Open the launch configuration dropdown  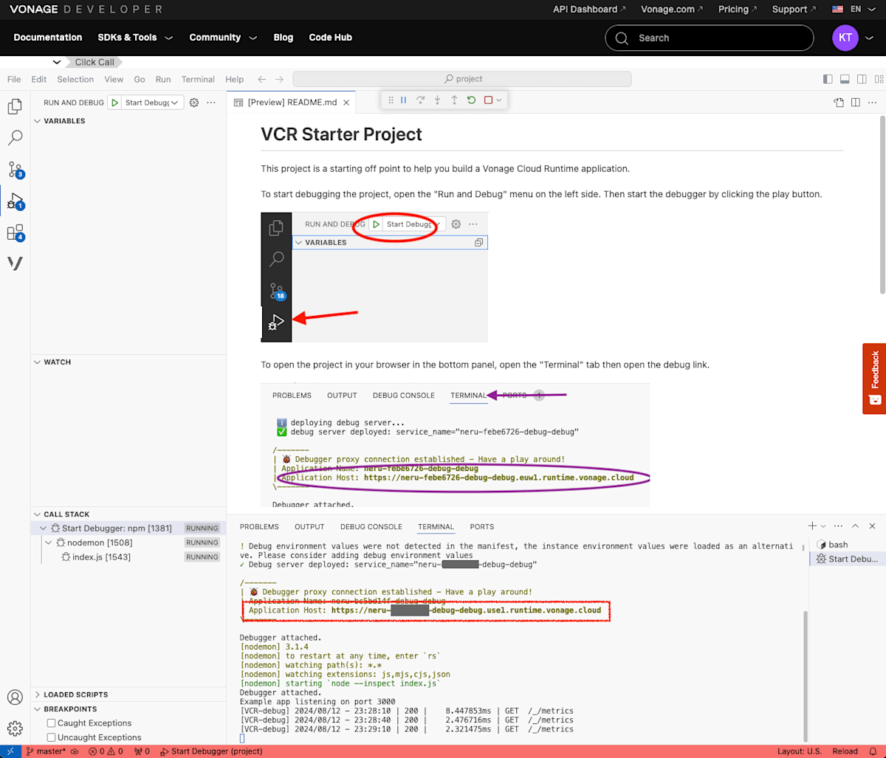click(151, 103)
